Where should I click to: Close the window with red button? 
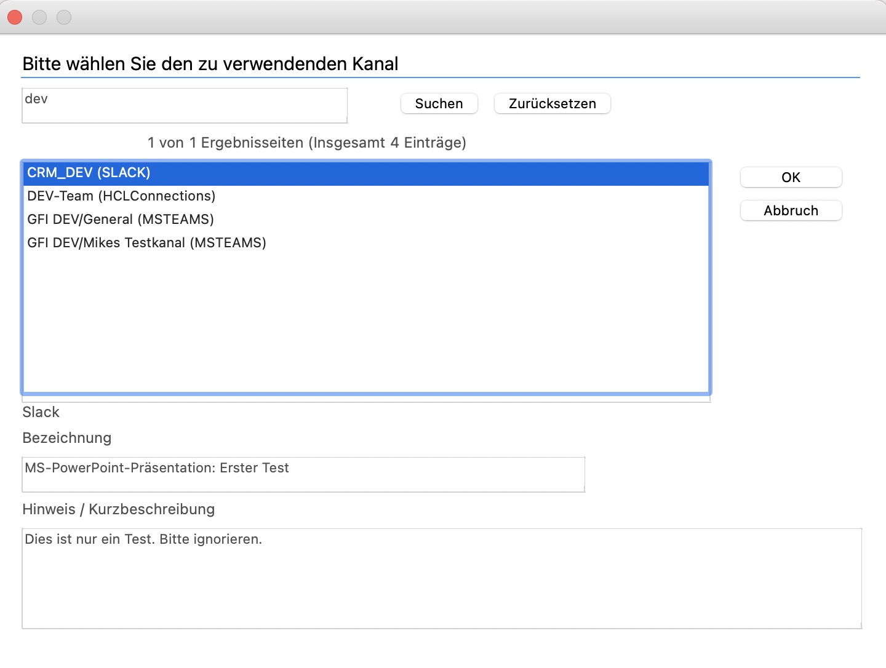(x=15, y=17)
